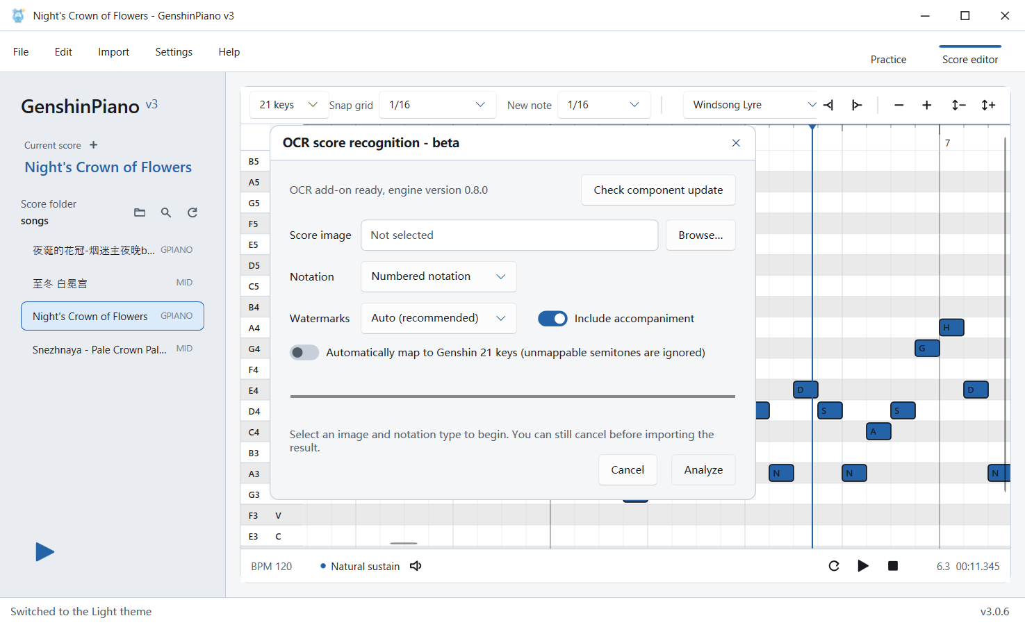
Task: Decrease row height with vertical minus icon
Action: click(x=958, y=105)
